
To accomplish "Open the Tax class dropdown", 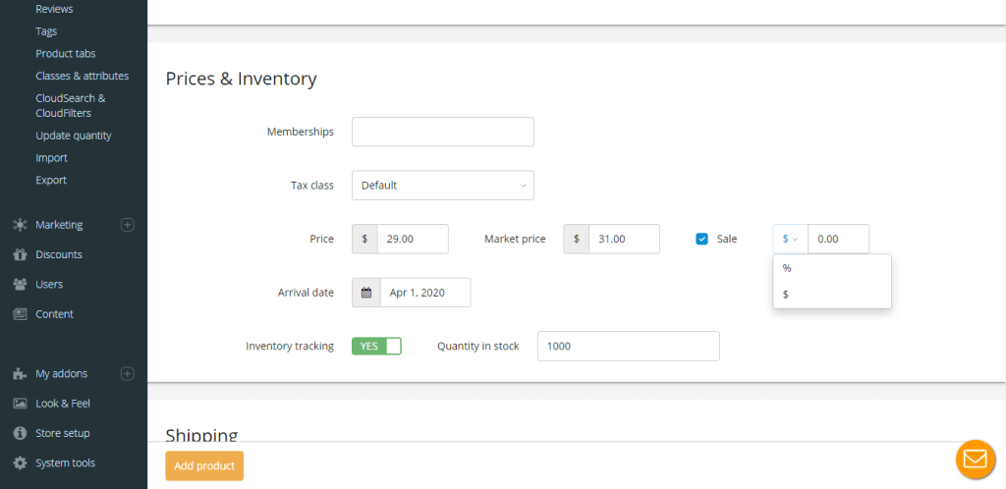I will point(443,186).
